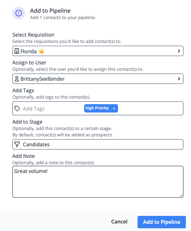
Task: Open the Assign to User dropdown
Action: point(98,79)
